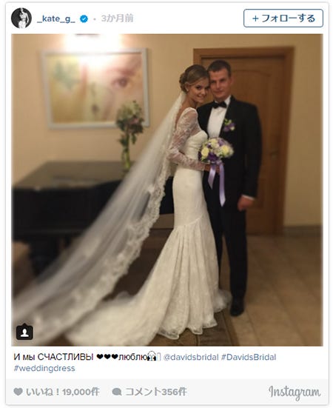Click the Russian caption text
The width and height of the screenshot is (333, 408).
(x=53, y=357)
